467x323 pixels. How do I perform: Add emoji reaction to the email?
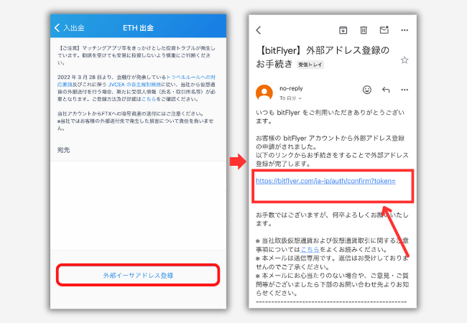367,90
